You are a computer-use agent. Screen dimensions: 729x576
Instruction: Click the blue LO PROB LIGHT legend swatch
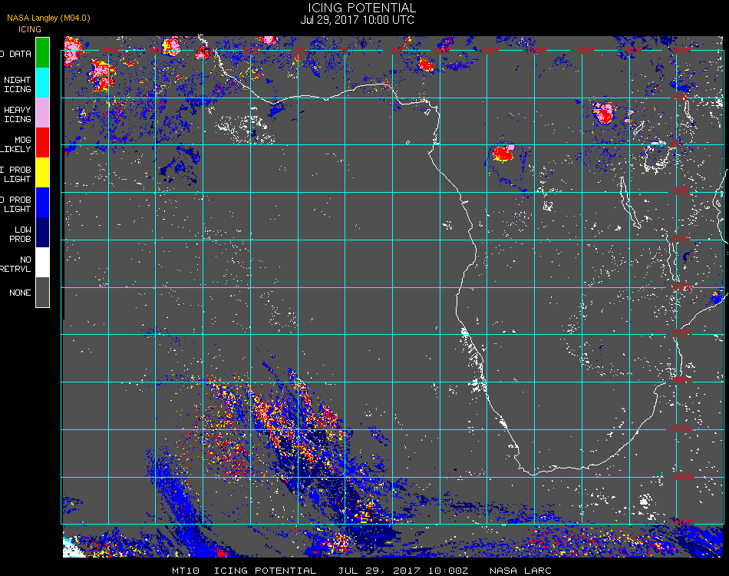(x=42, y=203)
